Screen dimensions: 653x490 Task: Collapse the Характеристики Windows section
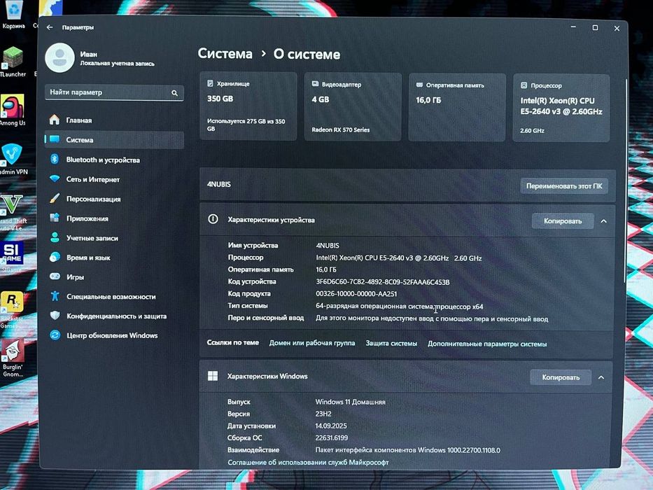click(601, 377)
